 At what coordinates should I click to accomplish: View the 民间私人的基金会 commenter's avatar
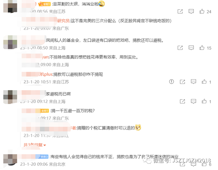coord(10,42)
